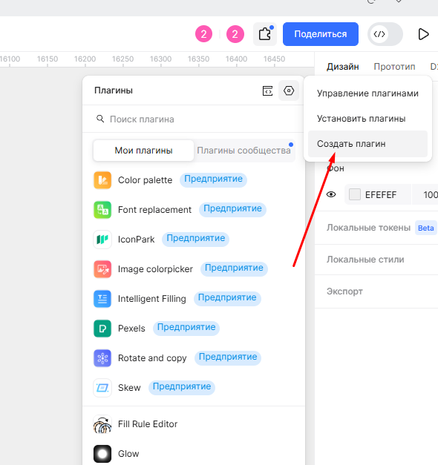Click the Intelligent Filling plugin icon

tap(102, 299)
